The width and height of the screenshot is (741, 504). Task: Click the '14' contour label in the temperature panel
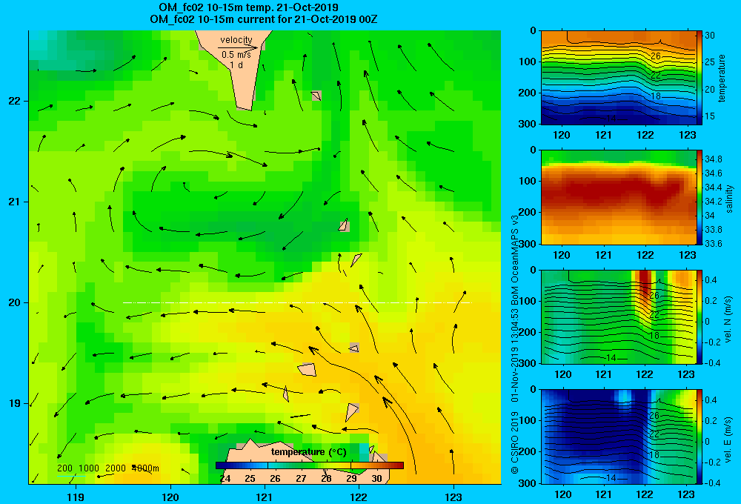click(x=611, y=118)
